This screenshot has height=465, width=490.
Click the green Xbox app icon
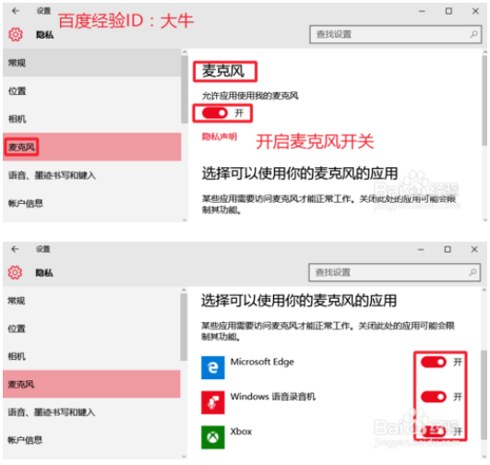213,437
